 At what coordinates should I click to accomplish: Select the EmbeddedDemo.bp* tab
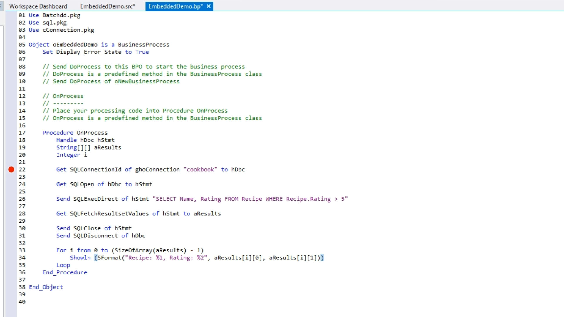pos(175,6)
